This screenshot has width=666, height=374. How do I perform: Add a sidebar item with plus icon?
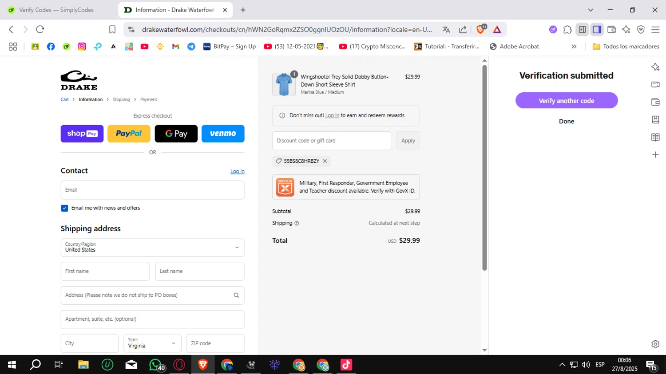[x=655, y=155]
